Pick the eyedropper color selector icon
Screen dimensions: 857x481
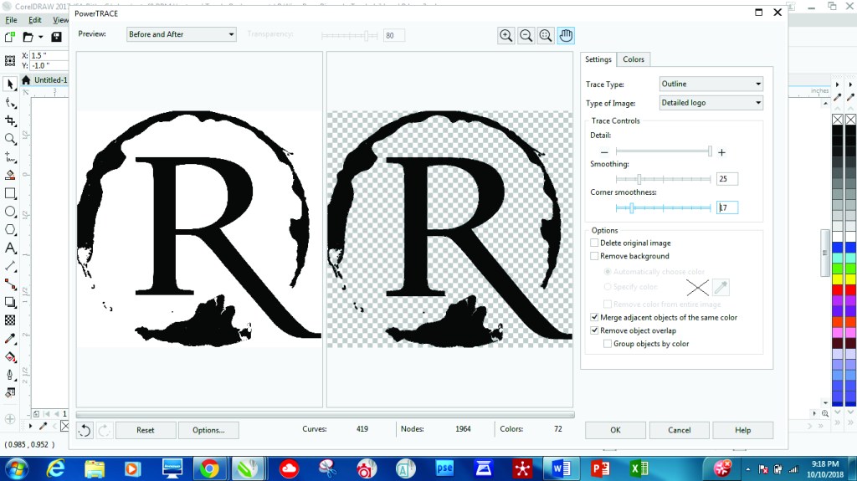721,287
